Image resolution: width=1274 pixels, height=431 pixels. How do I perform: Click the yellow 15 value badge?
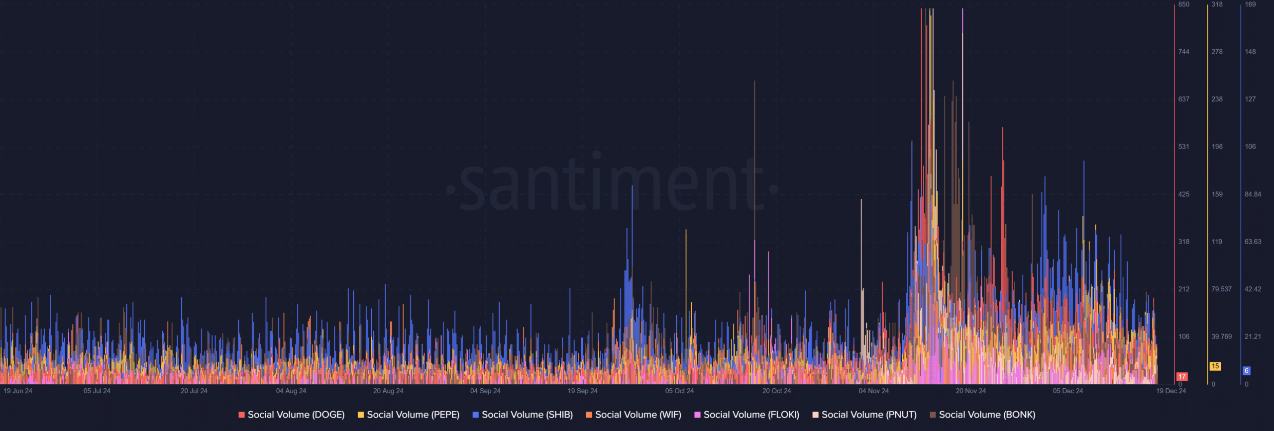[x=1215, y=366]
